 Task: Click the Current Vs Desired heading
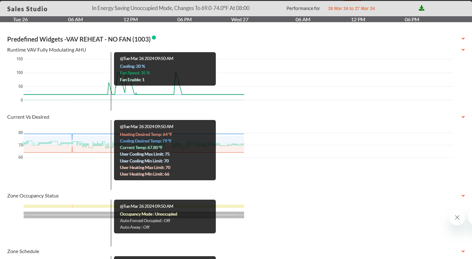[x=28, y=117]
